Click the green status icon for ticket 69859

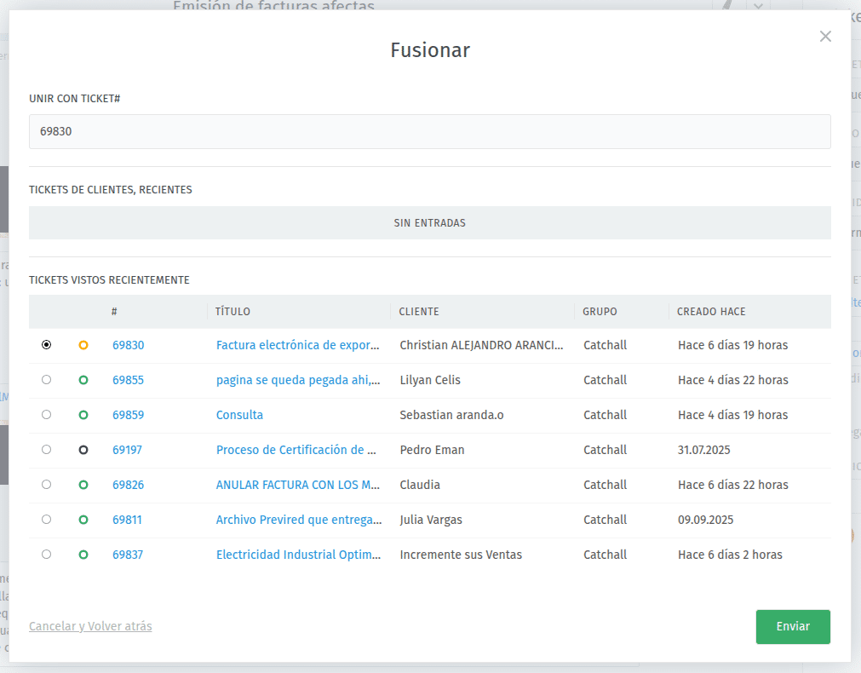(x=83, y=415)
